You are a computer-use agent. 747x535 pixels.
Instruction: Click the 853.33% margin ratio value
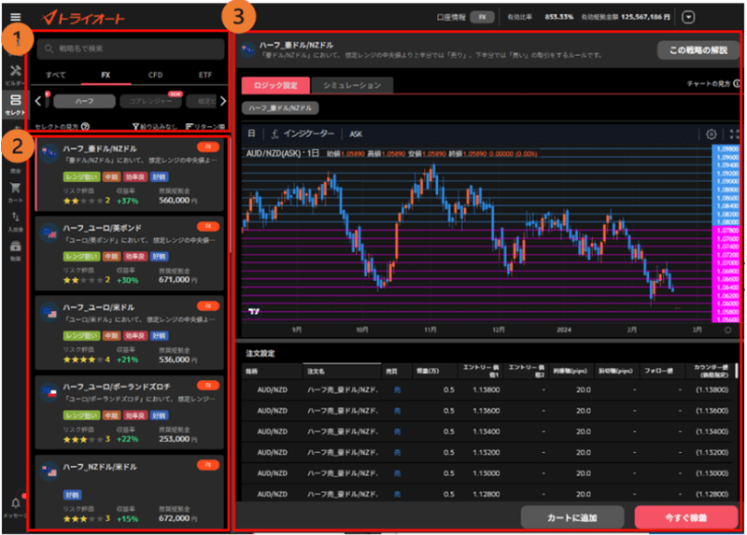pyautogui.click(x=558, y=17)
